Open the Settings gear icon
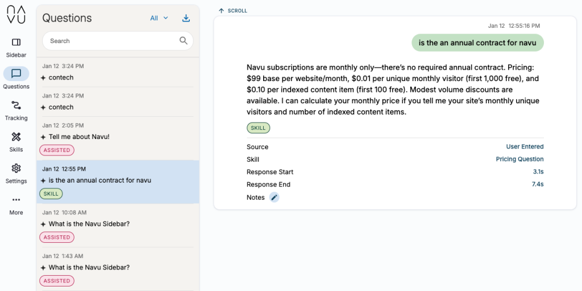This screenshot has height=291, width=582. point(16,168)
